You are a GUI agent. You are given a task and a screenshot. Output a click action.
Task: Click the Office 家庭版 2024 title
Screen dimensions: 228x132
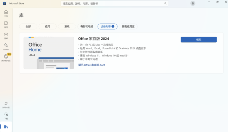(93, 39)
